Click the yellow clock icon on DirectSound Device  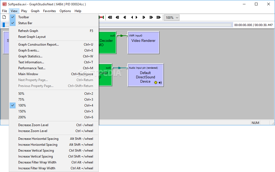tap(156, 83)
